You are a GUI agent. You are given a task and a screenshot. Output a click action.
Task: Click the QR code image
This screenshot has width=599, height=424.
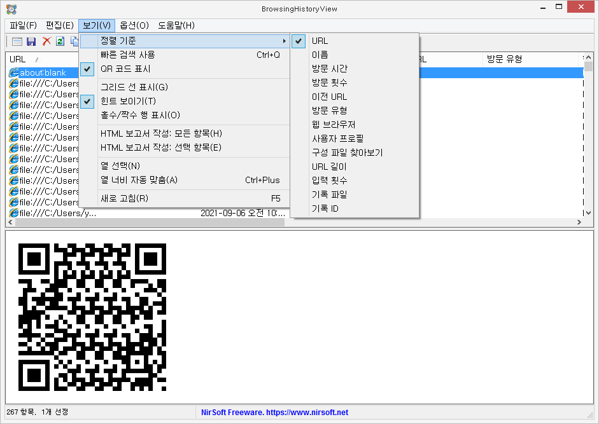point(92,317)
